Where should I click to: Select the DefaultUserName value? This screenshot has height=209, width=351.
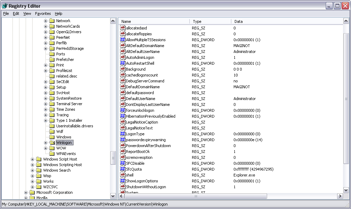pos(140,99)
